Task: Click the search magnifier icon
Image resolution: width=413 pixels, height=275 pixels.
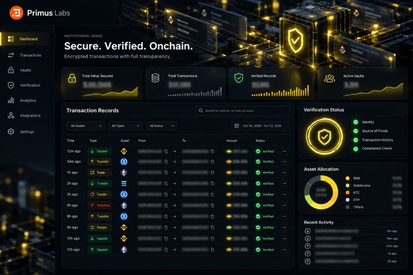Action: point(200,110)
